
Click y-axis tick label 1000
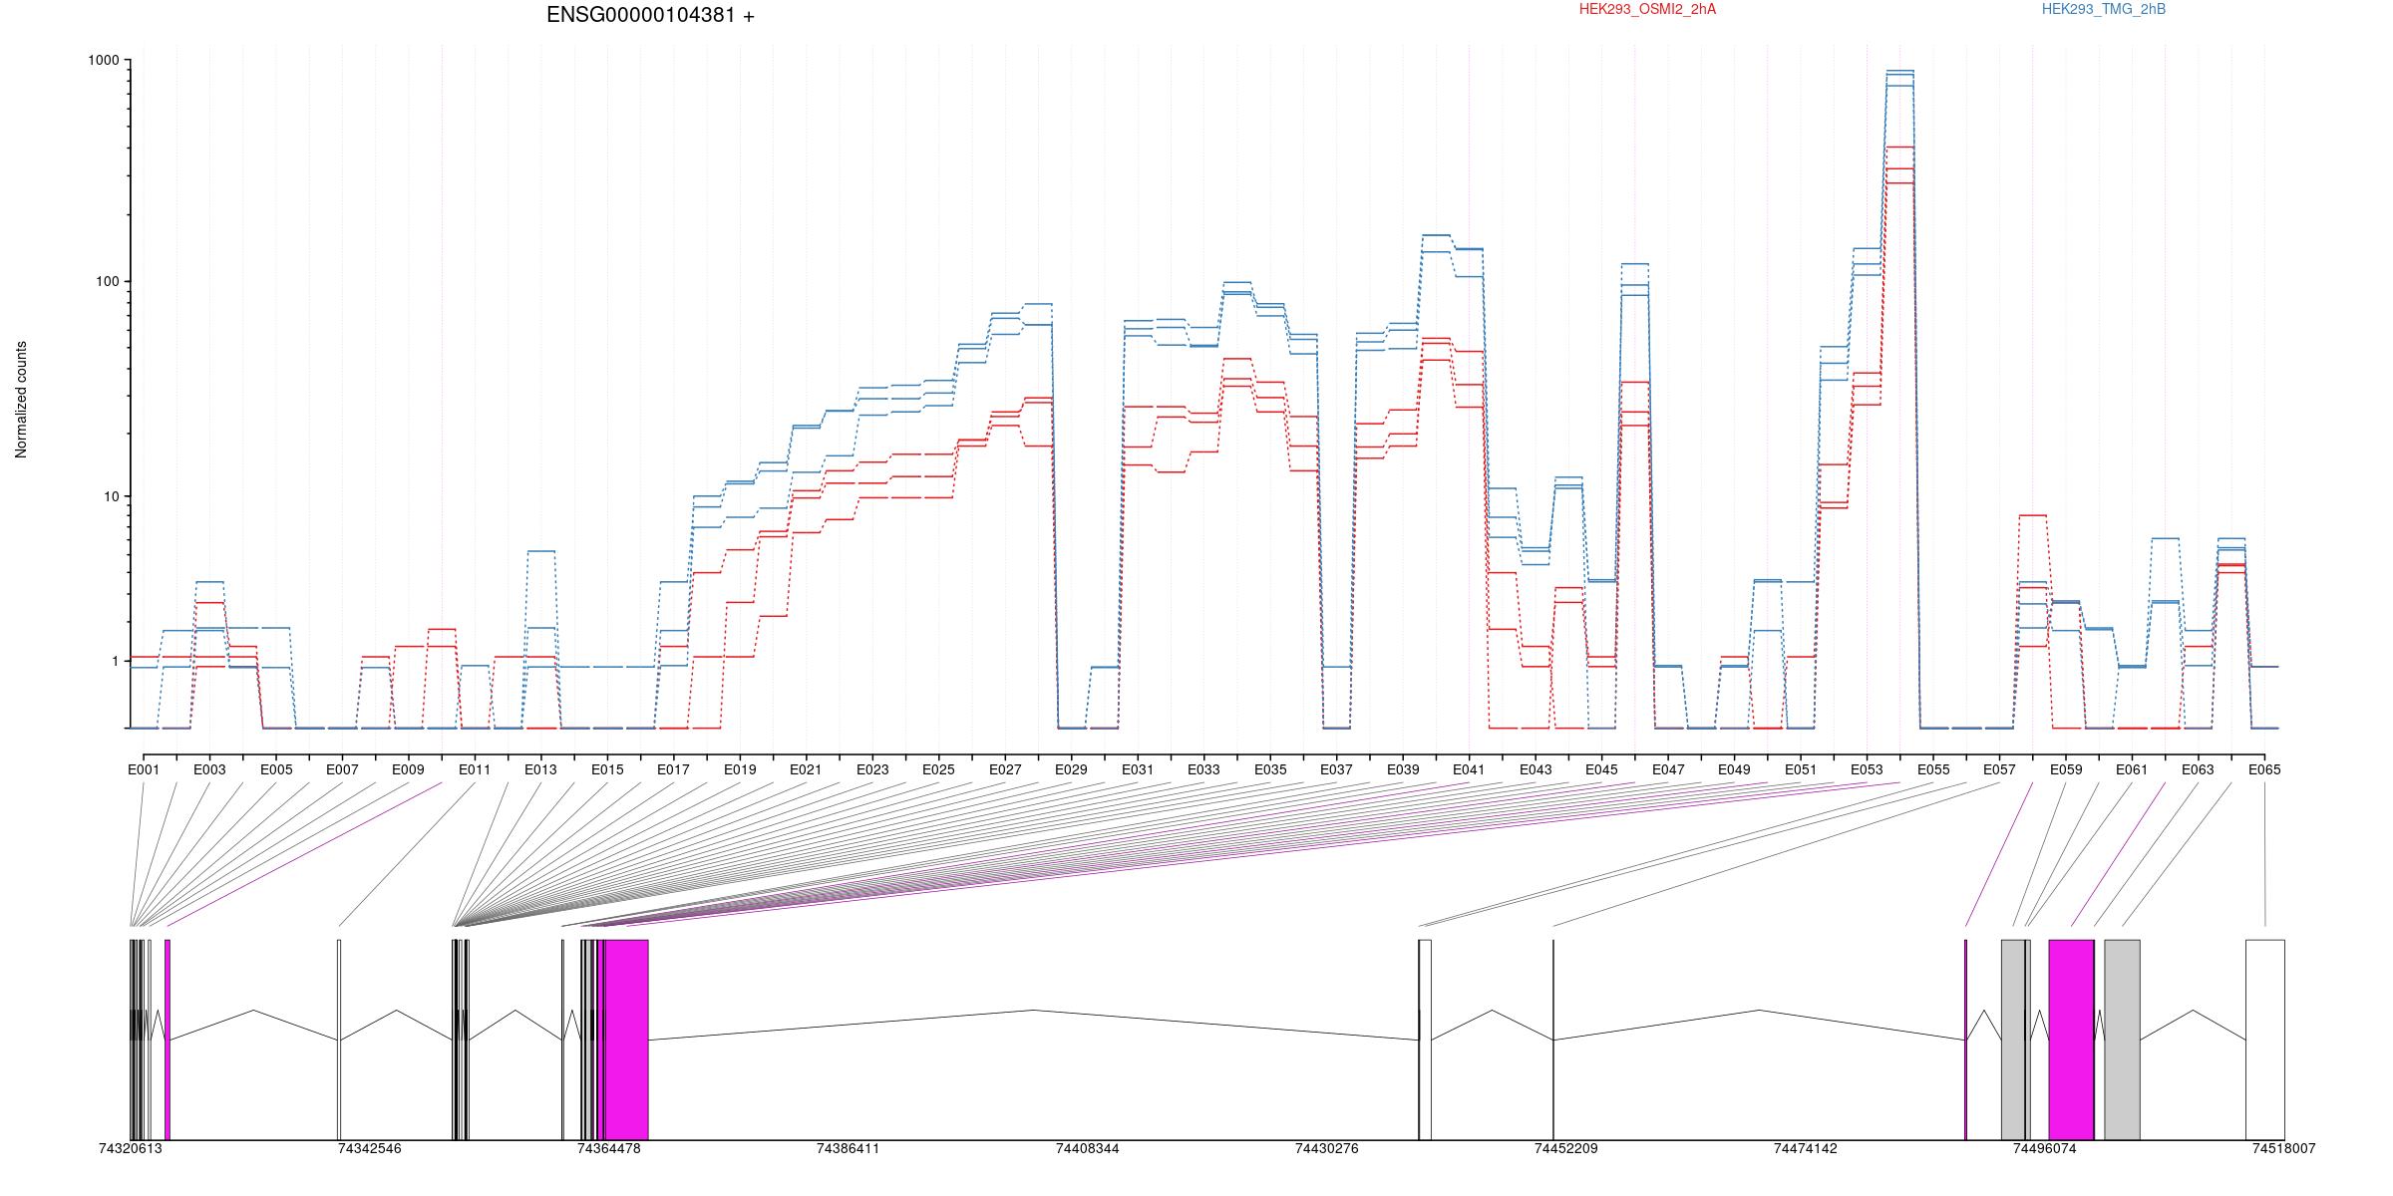[x=103, y=61]
